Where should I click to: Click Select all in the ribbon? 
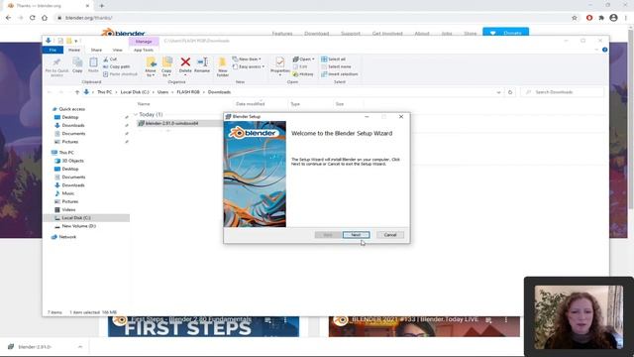coord(333,59)
